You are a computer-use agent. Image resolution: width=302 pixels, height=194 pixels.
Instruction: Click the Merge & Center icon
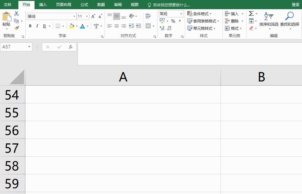point(148,26)
